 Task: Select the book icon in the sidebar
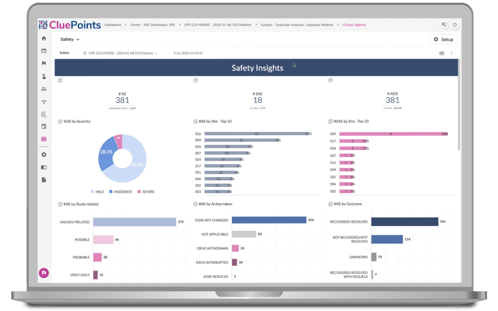(43, 167)
